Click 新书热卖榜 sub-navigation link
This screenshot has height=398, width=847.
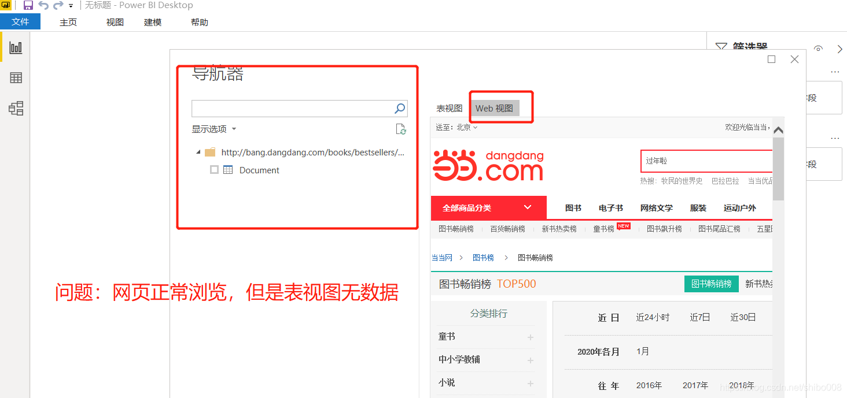pos(559,229)
